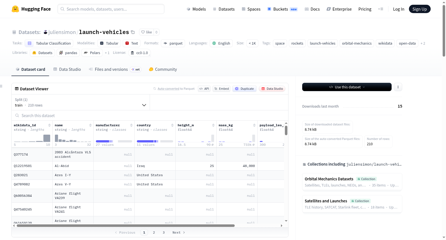Expand the Split train selector
The height and width of the screenshot is (240, 446).
pyautogui.click(x=81, y=102)
